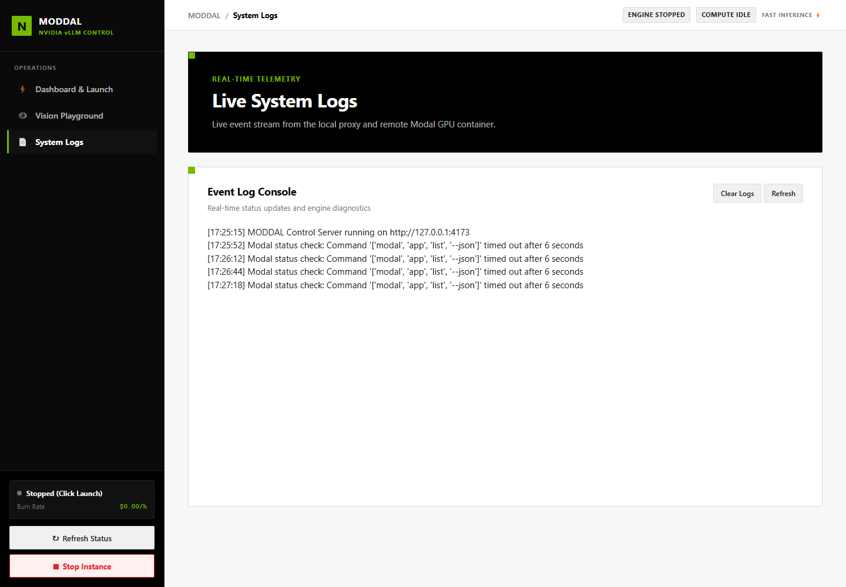Click the COMPUTE IDLE status badge
The height and width of the screenshot is (587, 846).
(726, 15)
